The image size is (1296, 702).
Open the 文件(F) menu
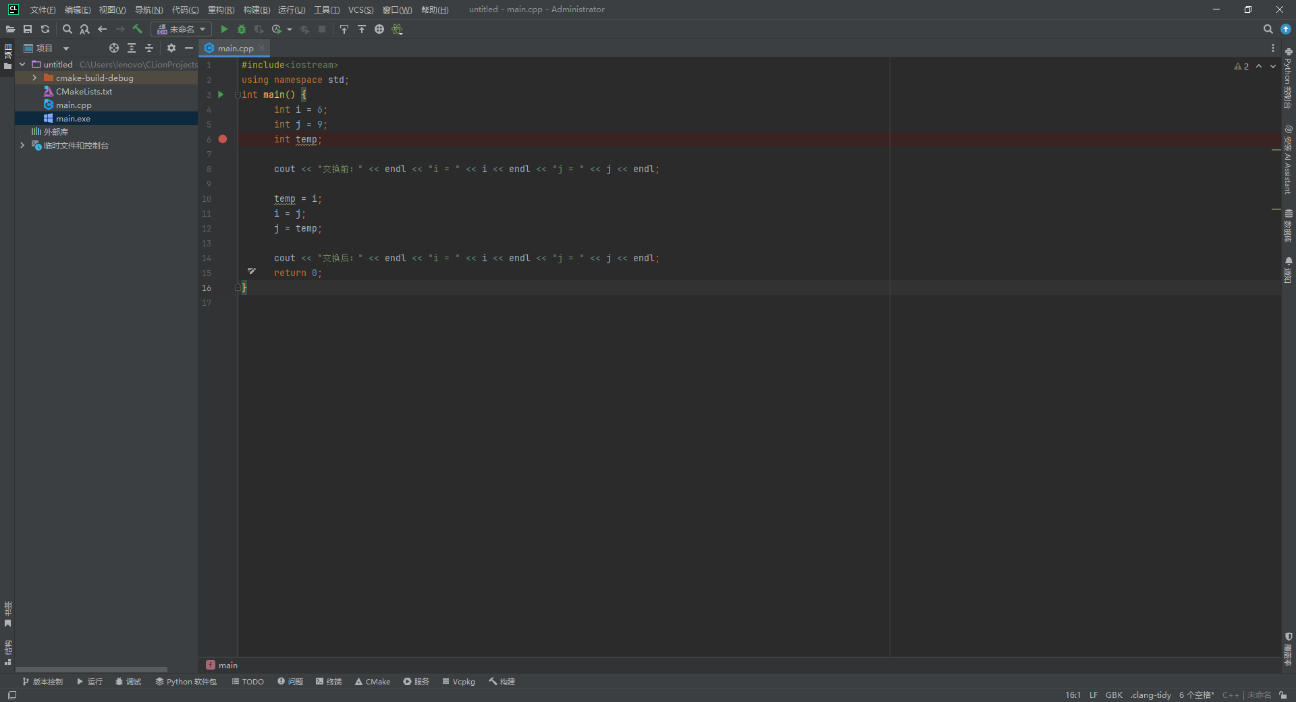[43, 9]
